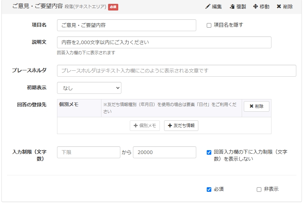Select the プレースホルダ input box
The image size is (304, 203).
click(176, 71)
